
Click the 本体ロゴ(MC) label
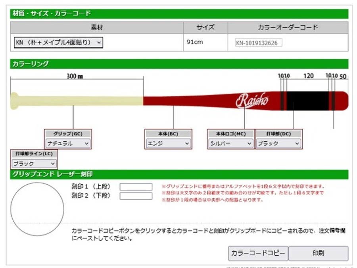(231, 134)
